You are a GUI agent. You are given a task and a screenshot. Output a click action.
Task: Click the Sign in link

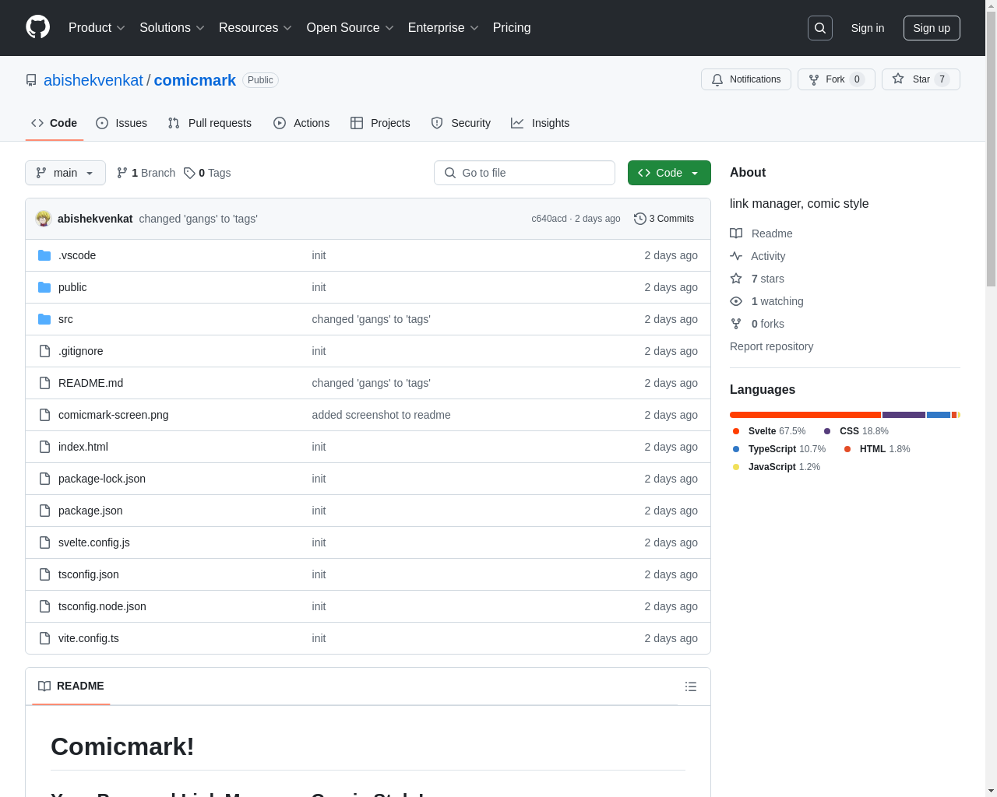(868, 28)
